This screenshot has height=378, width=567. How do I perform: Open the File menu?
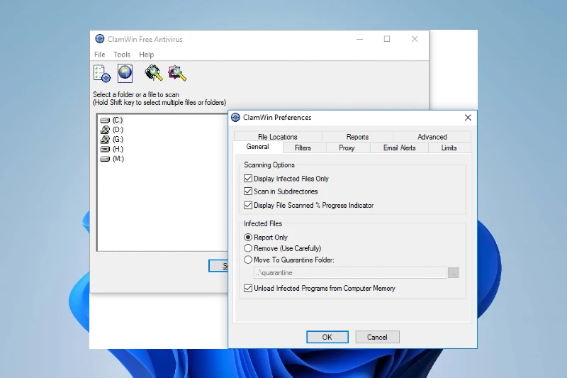pyautogui.click(x=100, y=55)
